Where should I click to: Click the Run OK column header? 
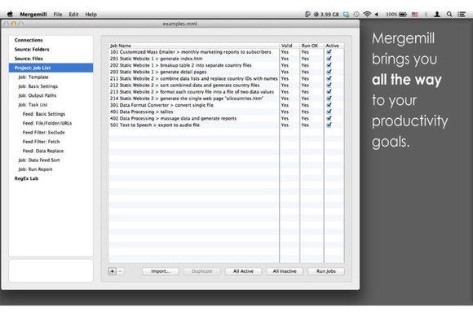(x=312, y=46)
